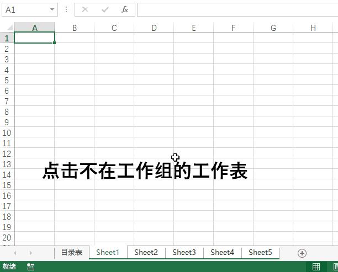Expand the Name Box dropdown arrow
Screen dimensions: 338x272
coord(52,9)
